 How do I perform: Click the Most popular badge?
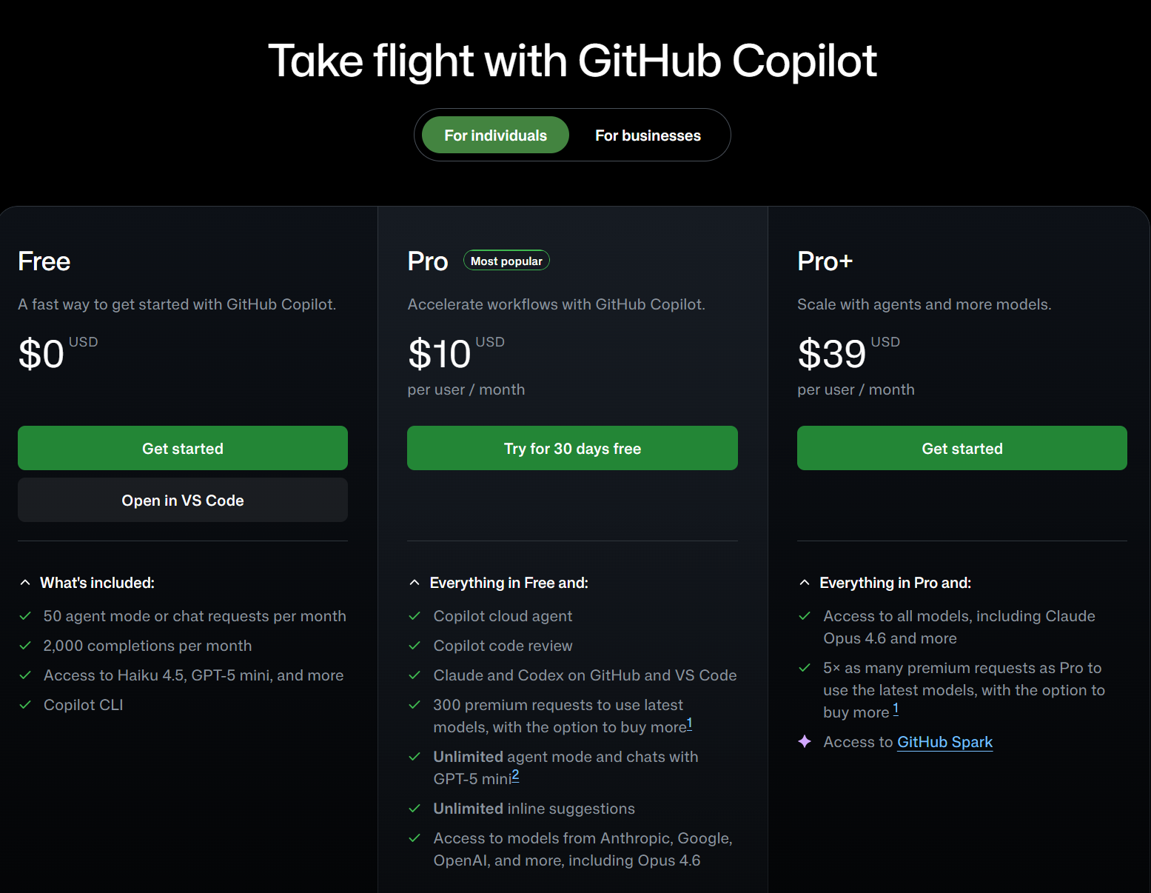tap(506, 261)
